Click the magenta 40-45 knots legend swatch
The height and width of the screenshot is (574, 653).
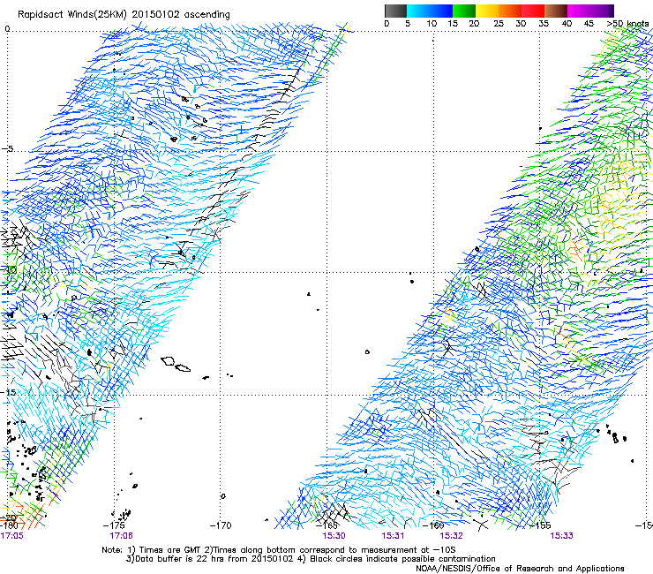pos(579,11)
